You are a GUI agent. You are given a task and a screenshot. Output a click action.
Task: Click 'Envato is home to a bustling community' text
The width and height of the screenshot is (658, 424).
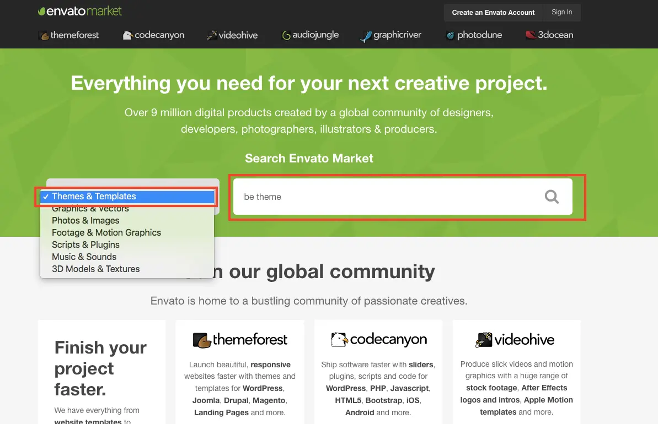(x=309, y=301)
